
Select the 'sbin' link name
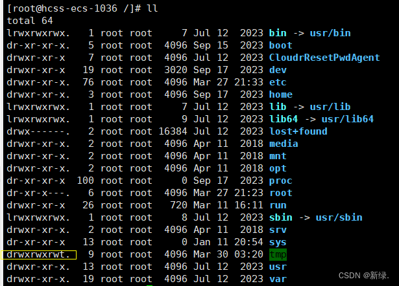click(281, 218)
